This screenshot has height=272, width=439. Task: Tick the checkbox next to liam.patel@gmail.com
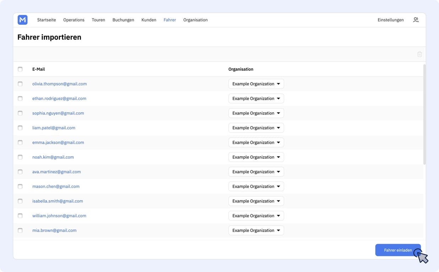click(20, 128)
